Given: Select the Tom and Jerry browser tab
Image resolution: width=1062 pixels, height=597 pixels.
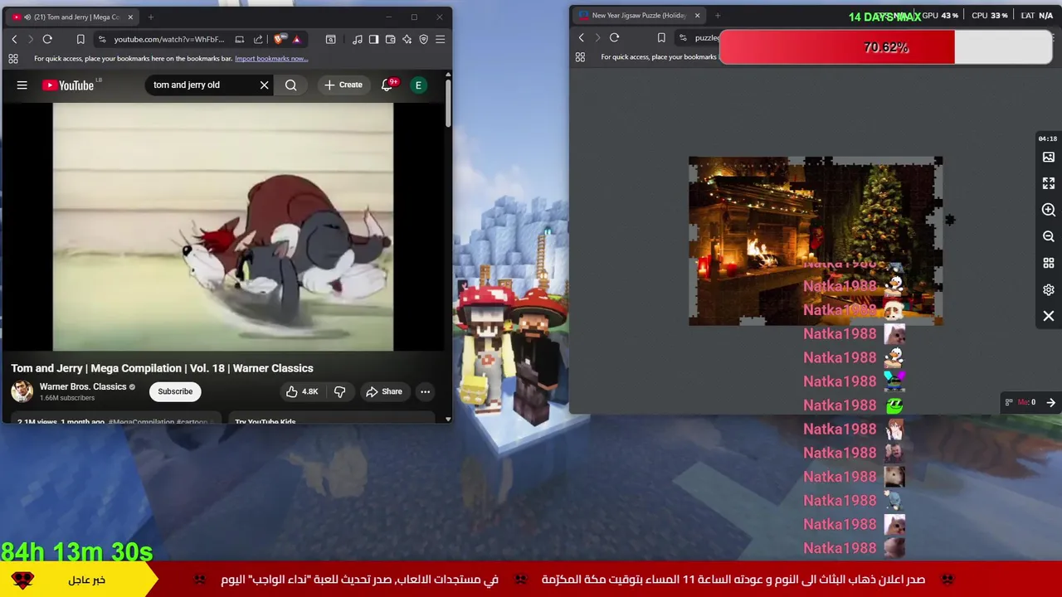Looking at the screenshot, I should click(x=74, y=17).
